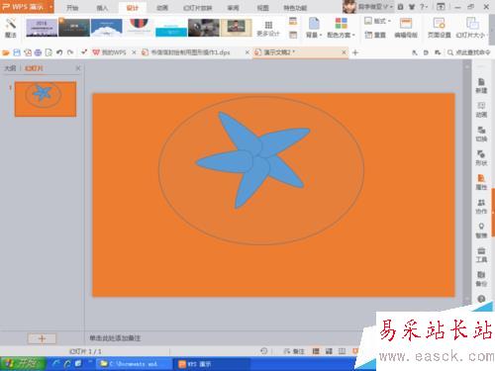Switch to 幻灯片 slides pane tab
The height and width of the screenshot is (371, 495).
(x=34, y=68)
